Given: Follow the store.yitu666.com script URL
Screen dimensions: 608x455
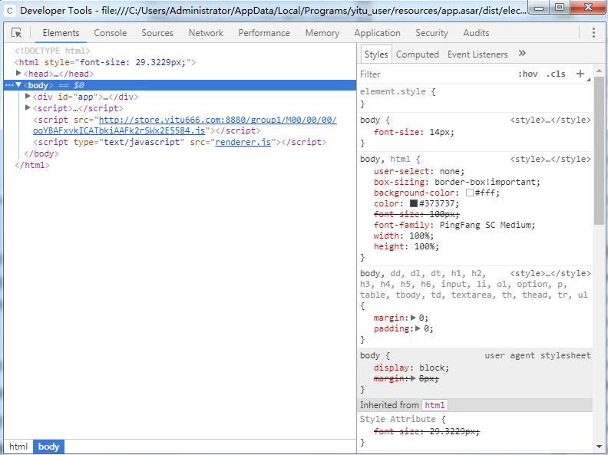Looking at the screenshot, I should [x=184, y=125].
